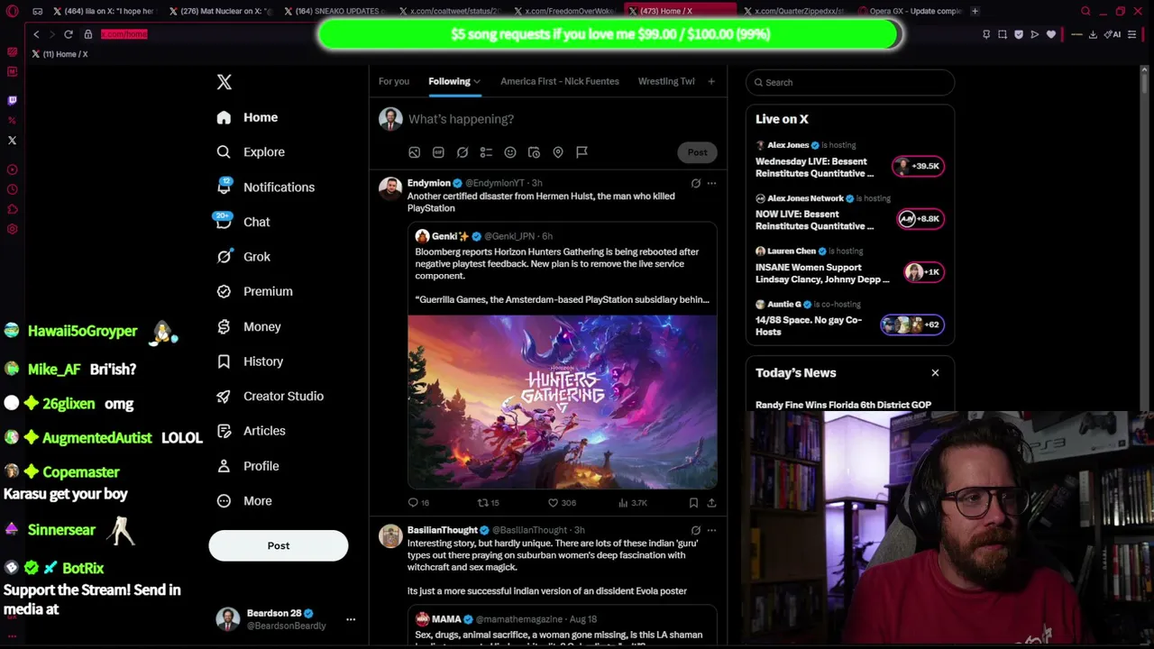This screenshot has height=649, width=1154.
Task: Open Randy Fine Florida 6th District news item
Action: click(843, 405)
